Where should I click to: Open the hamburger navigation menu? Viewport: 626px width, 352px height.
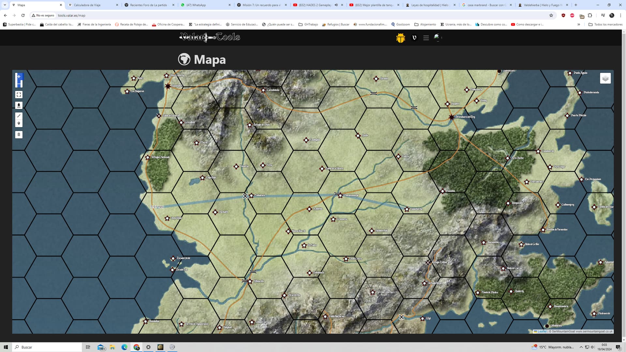[x=426, y=38]
